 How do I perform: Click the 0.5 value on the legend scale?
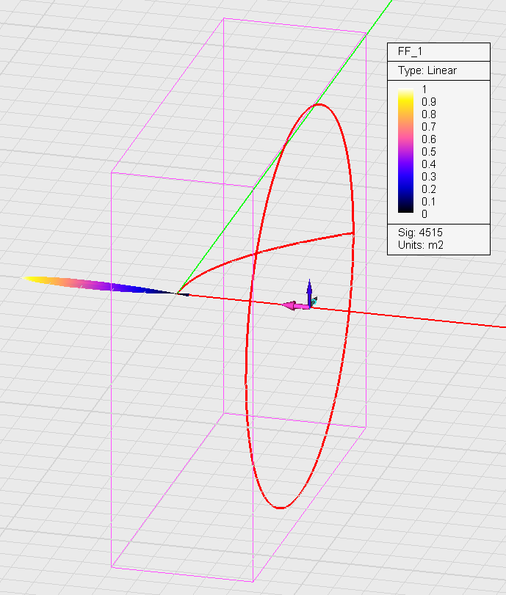click(428, 151)
